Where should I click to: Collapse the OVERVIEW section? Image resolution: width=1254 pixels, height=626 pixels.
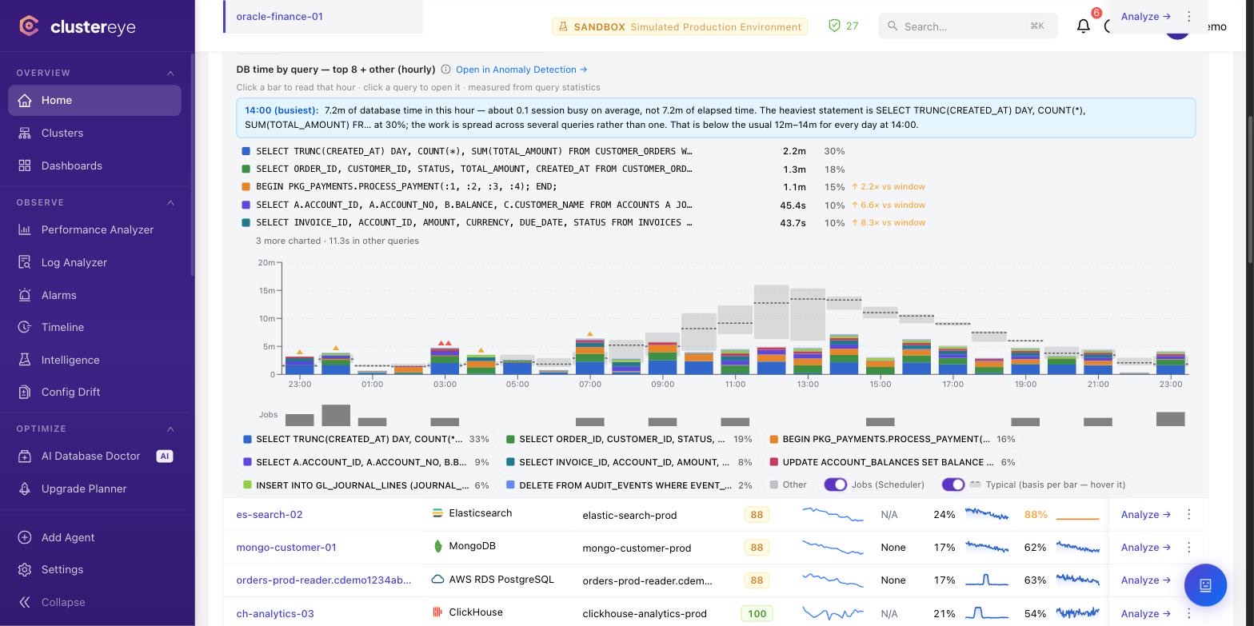[170, 74]
